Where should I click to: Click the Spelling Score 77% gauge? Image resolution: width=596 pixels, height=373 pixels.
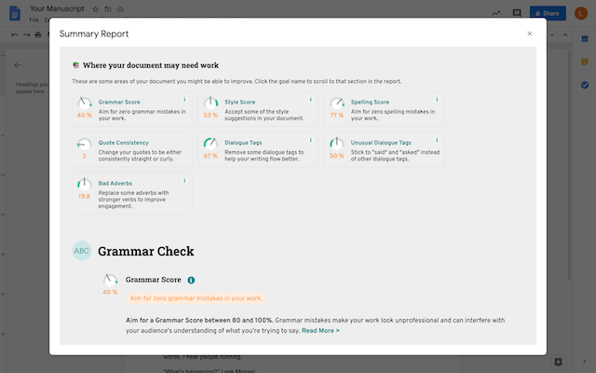337,107
